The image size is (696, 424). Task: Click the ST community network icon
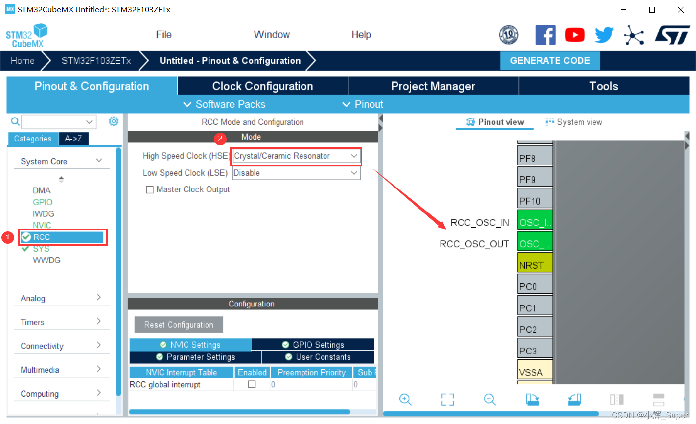click(x=633, y=35)
